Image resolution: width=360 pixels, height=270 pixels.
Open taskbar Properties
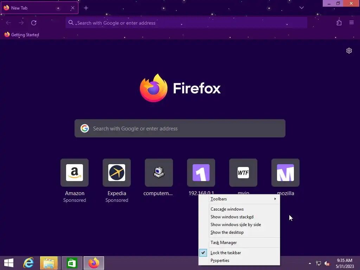tap(239, 261)
